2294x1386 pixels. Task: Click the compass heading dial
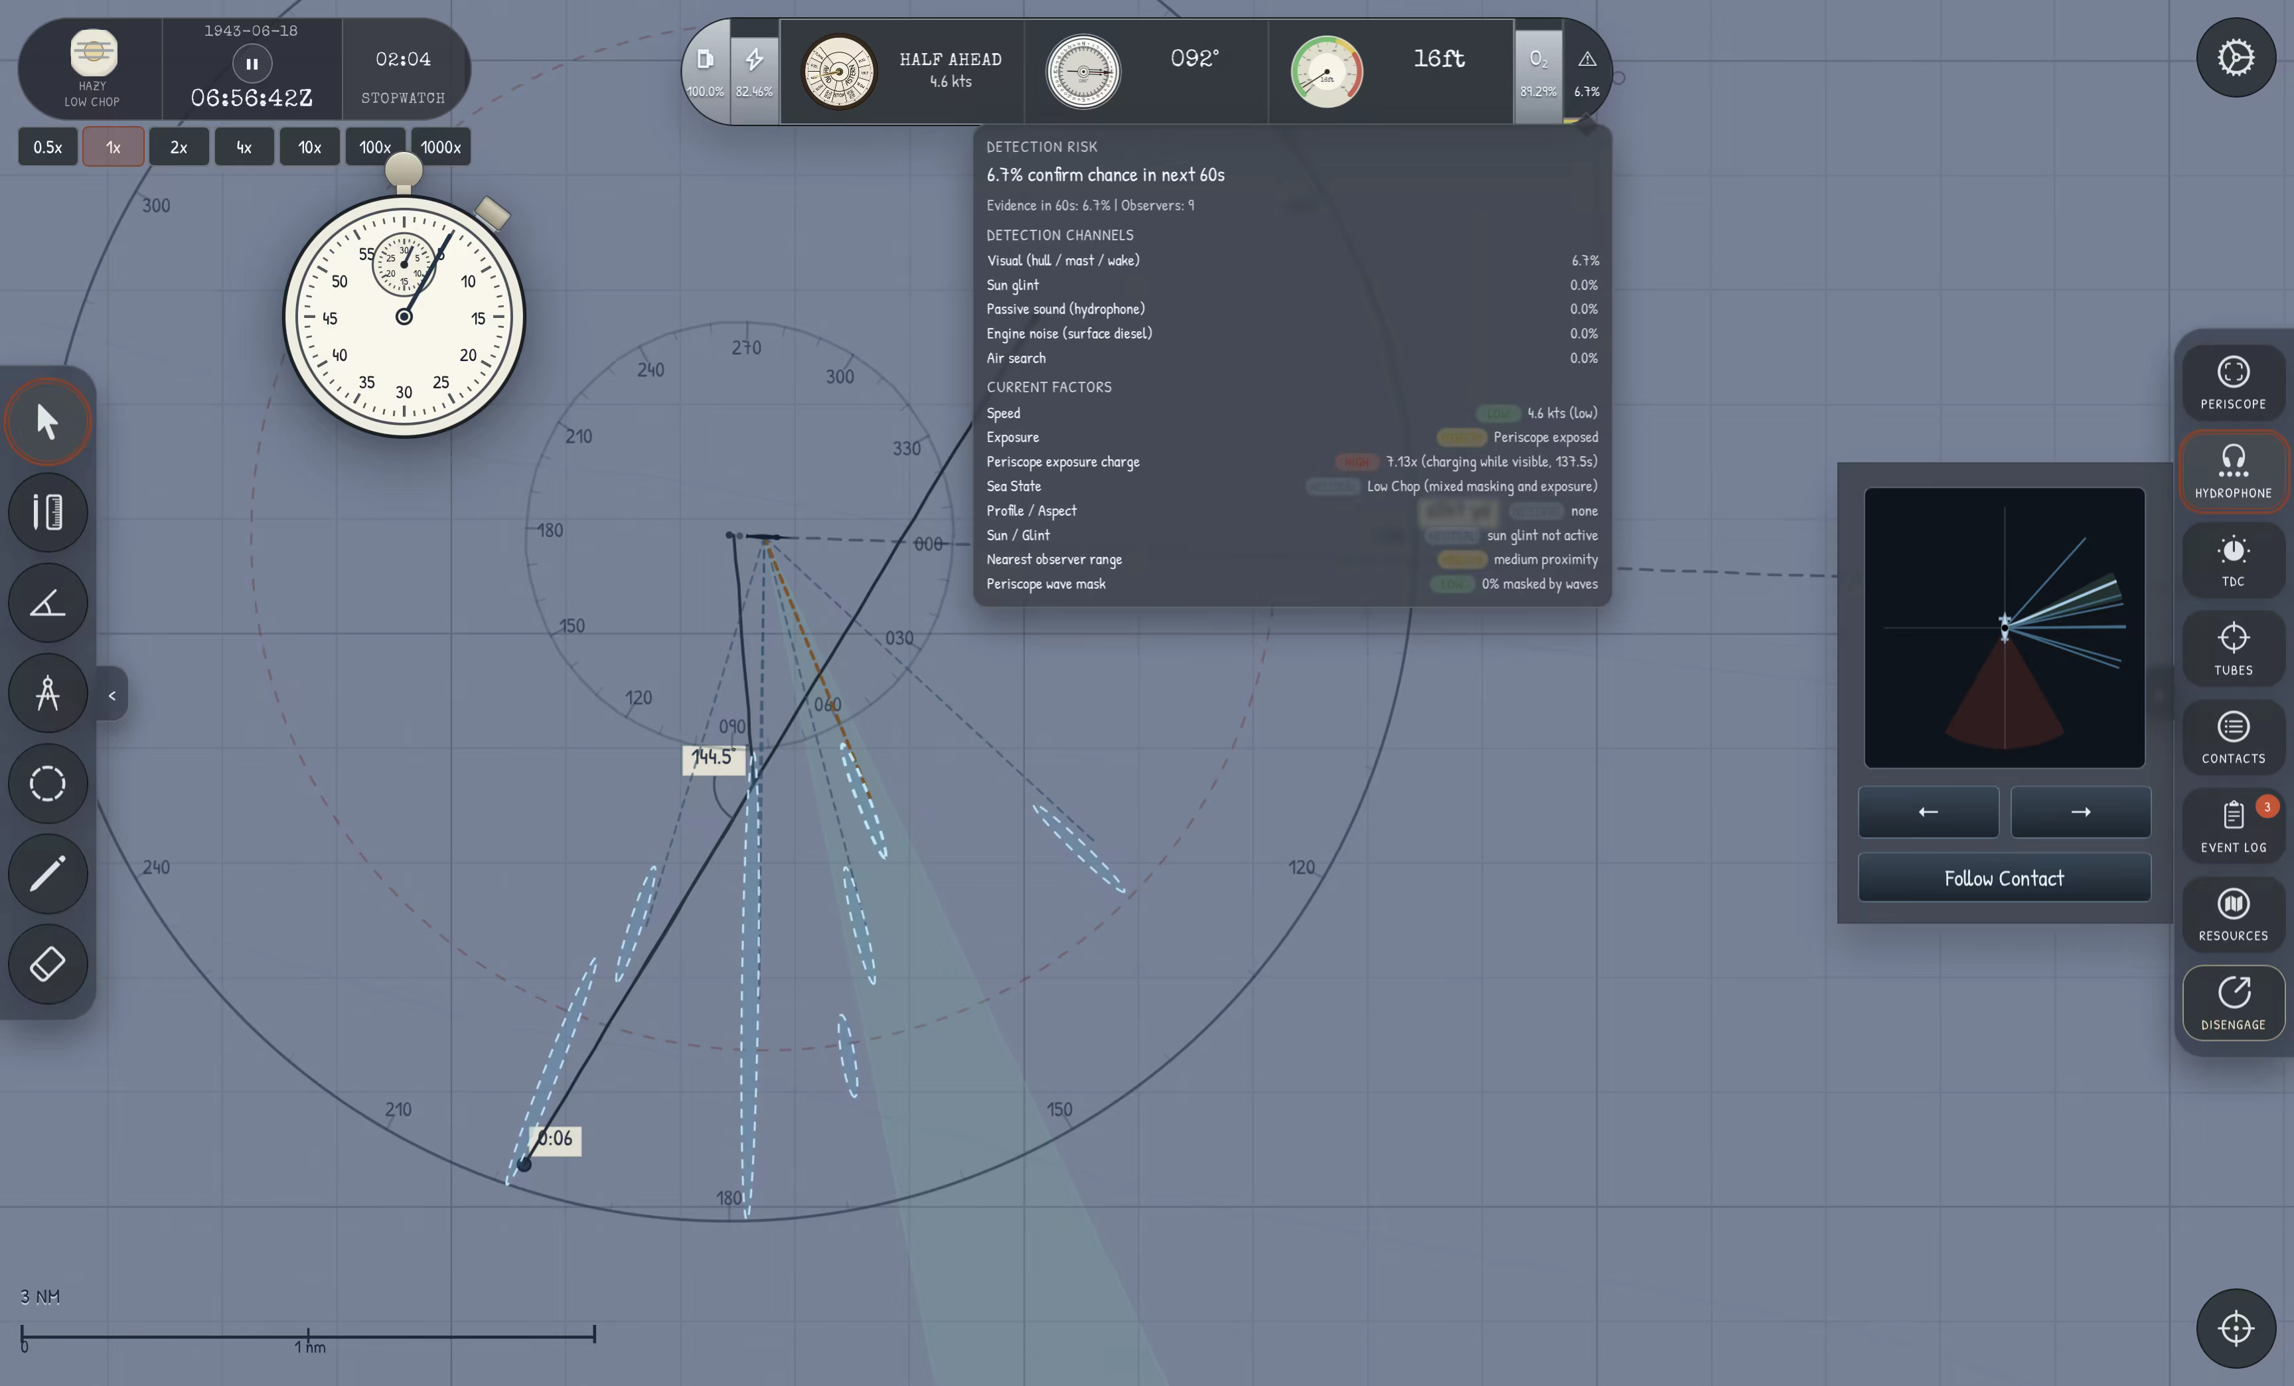coord(1083,72)
